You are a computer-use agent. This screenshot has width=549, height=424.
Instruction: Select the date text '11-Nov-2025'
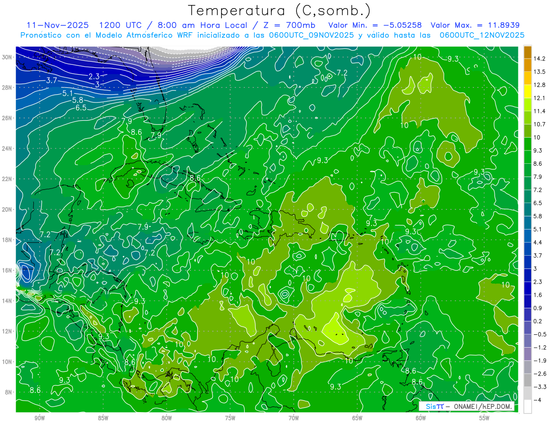pos(58,25)
